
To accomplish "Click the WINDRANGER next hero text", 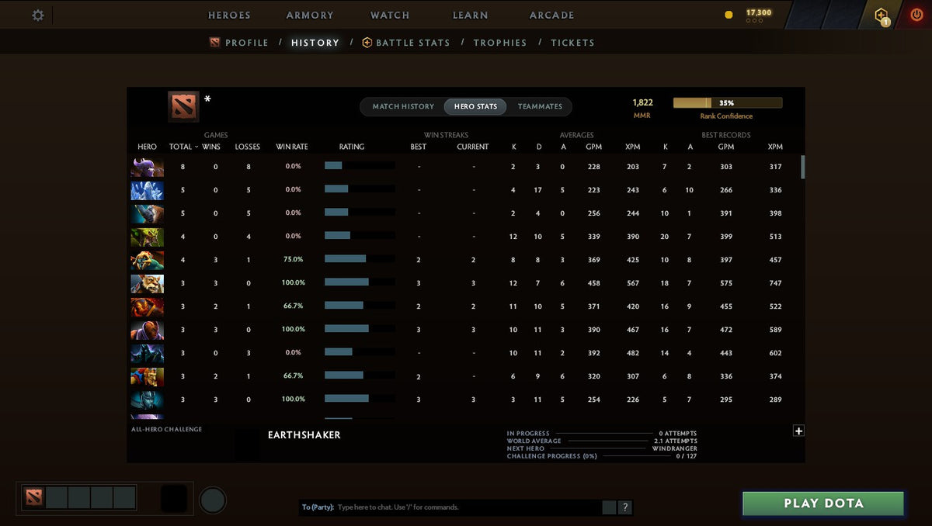I will pos(675,448).
